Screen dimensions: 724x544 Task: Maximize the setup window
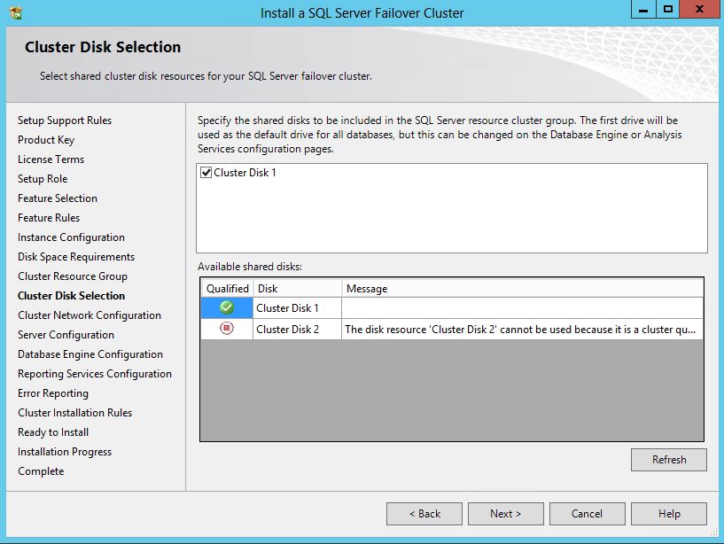(667, 9)
